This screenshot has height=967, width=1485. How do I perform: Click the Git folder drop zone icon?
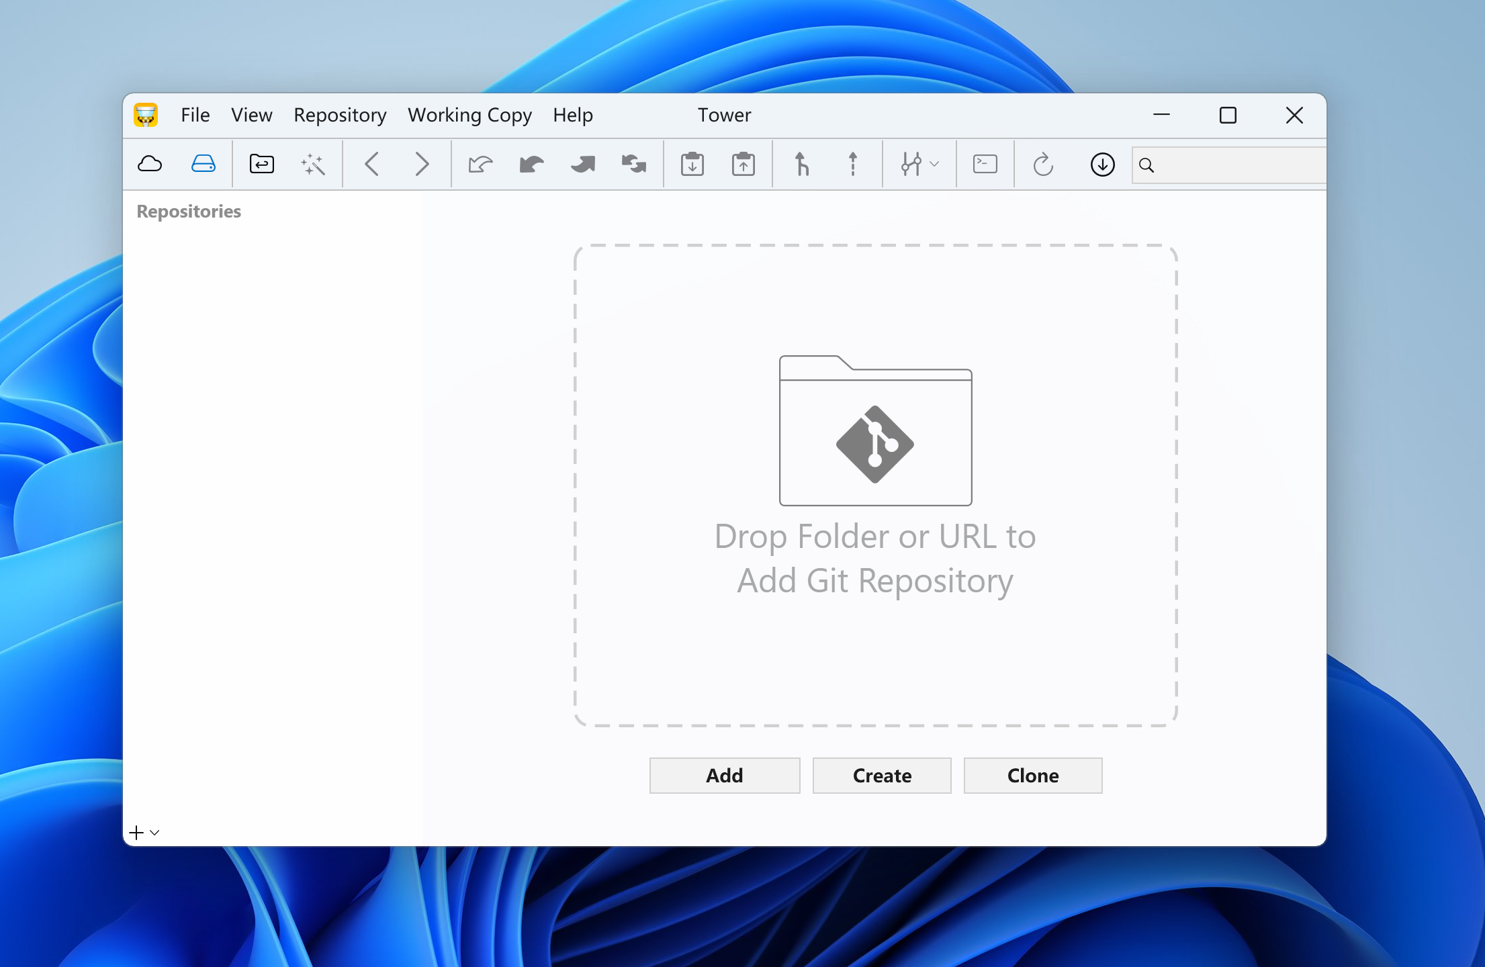pyautogui.click(x=875, y=430)
